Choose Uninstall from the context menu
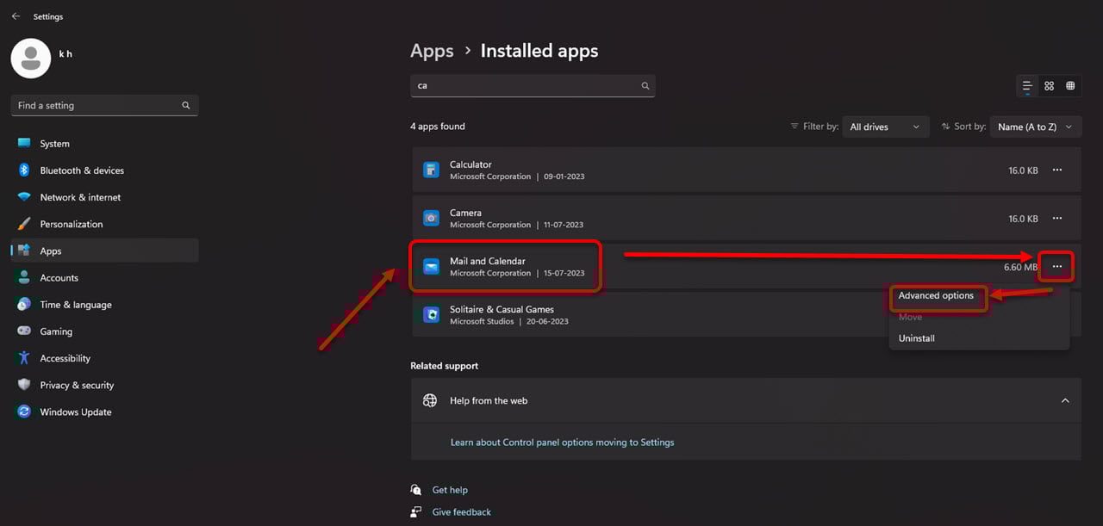The width and height of the screenshot is (1103, 526). 917,338
